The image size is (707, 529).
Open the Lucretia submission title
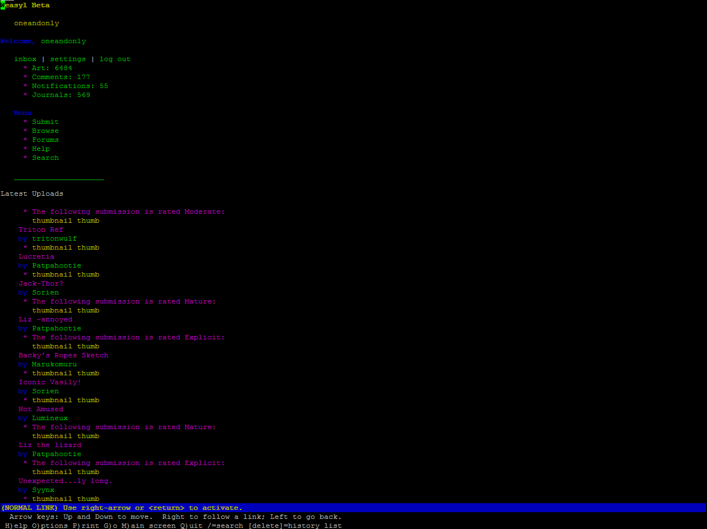click(x=36, y=256)
